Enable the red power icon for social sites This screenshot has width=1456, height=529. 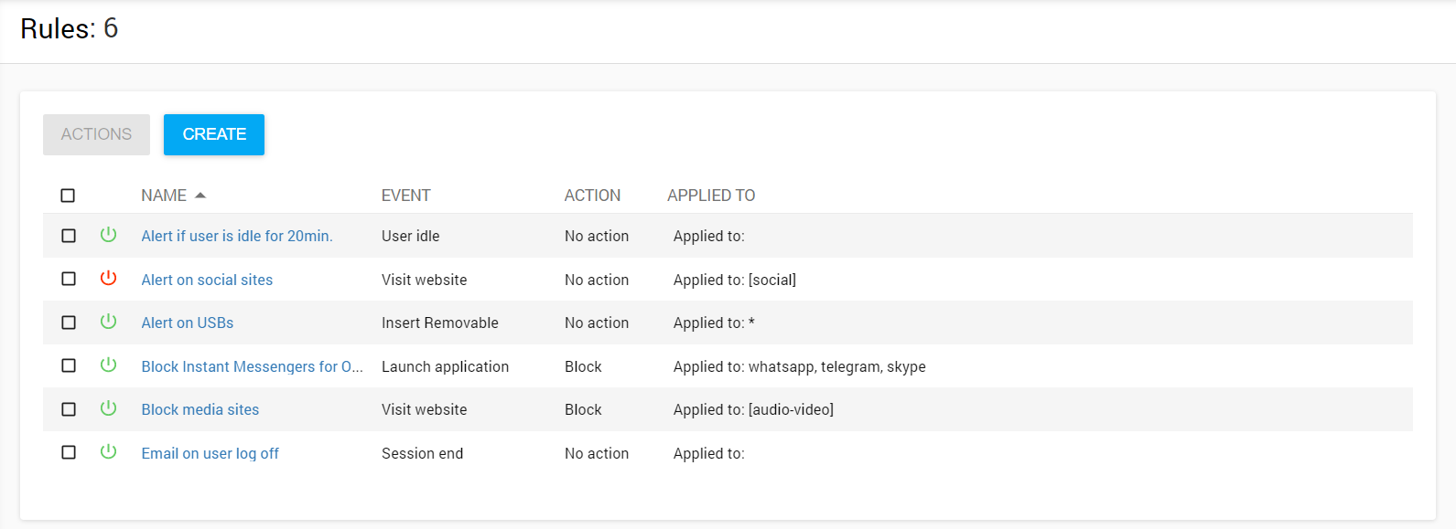click(x=108, y=278)
